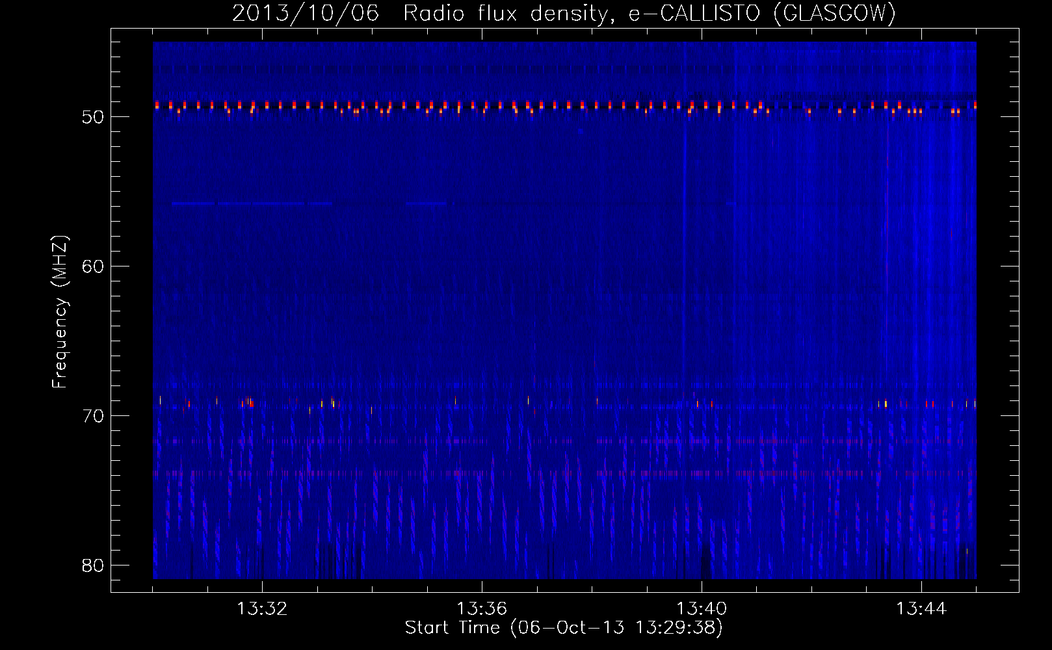Click the 13:36 time tick label
Image resolution: width=1052 pixels, height=650 pixels.
pyautogui.click(x=482, y=609)
